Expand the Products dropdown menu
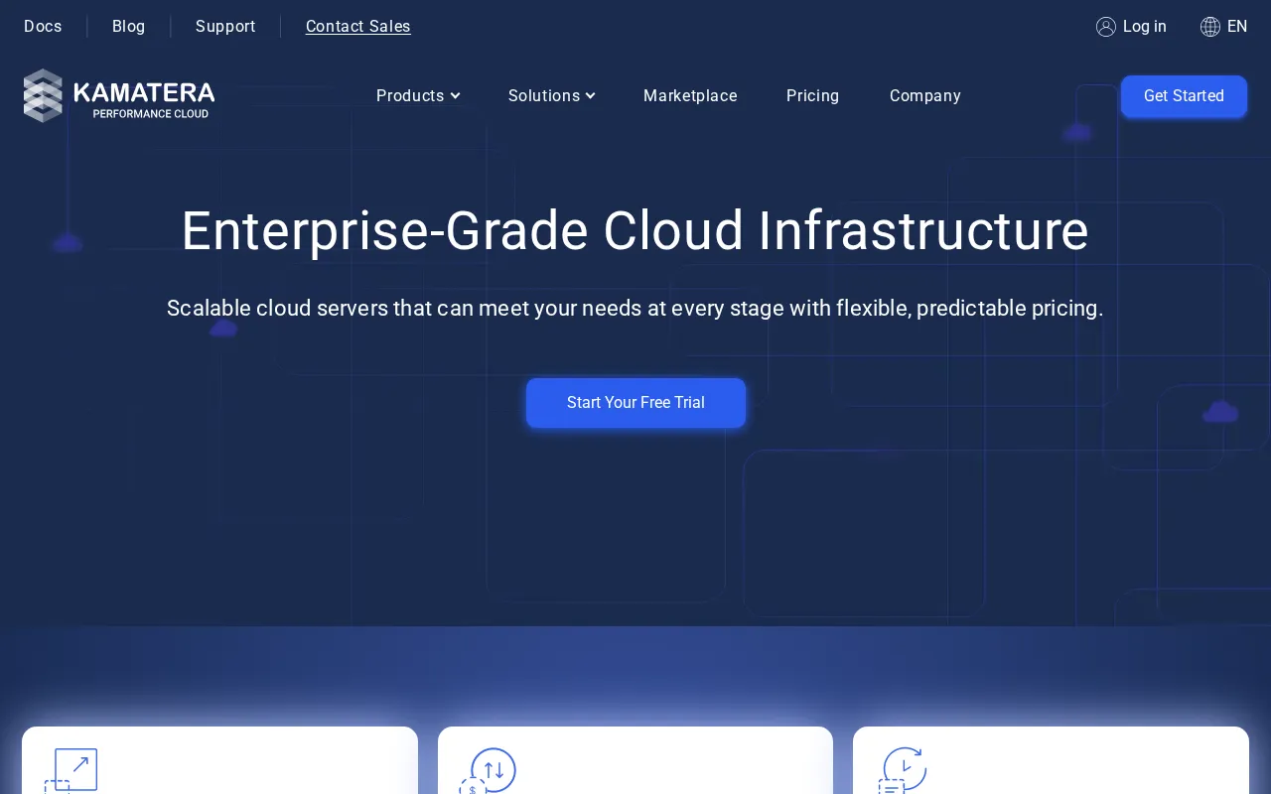1271x794 pixels. coord(418,95)
